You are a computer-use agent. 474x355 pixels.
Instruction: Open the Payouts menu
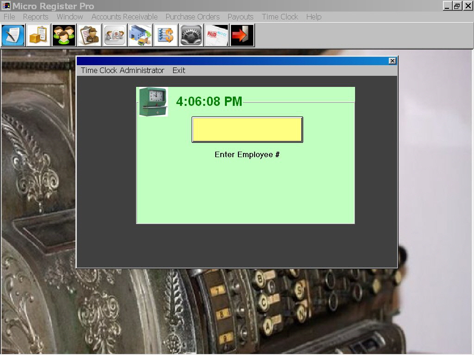coord(241,17)
